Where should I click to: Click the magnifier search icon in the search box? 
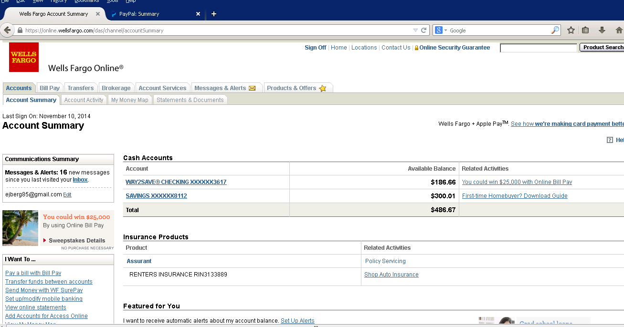point(555,30)
